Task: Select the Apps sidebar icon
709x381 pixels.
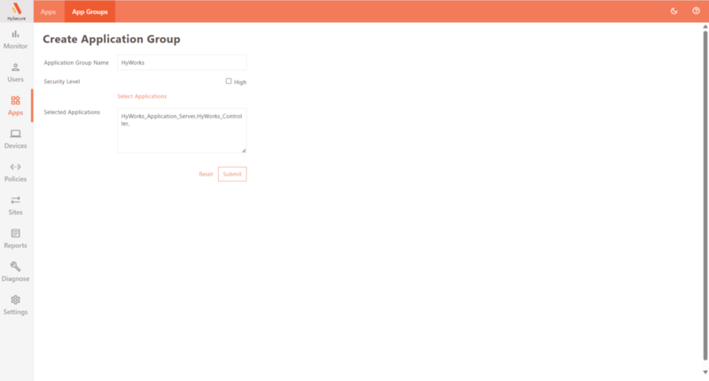Action: coord(15,106)
